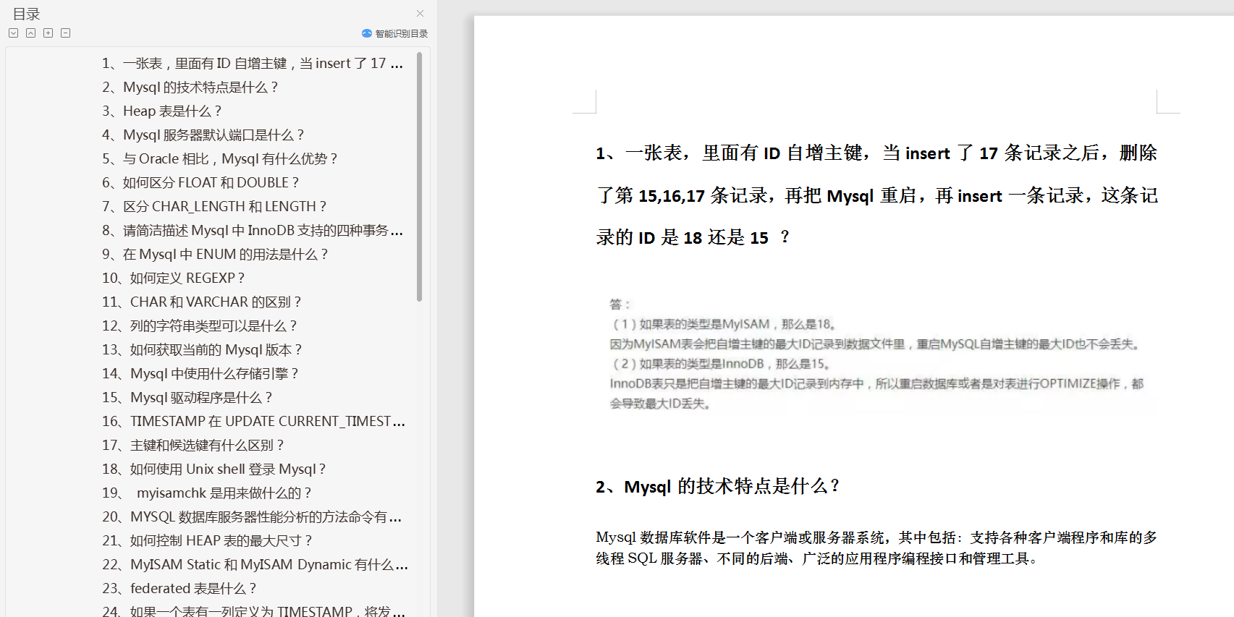This screenshot has width=1234, height=617.
Task: Click the answer image starting with 答：
Action: tap(876, 354)
